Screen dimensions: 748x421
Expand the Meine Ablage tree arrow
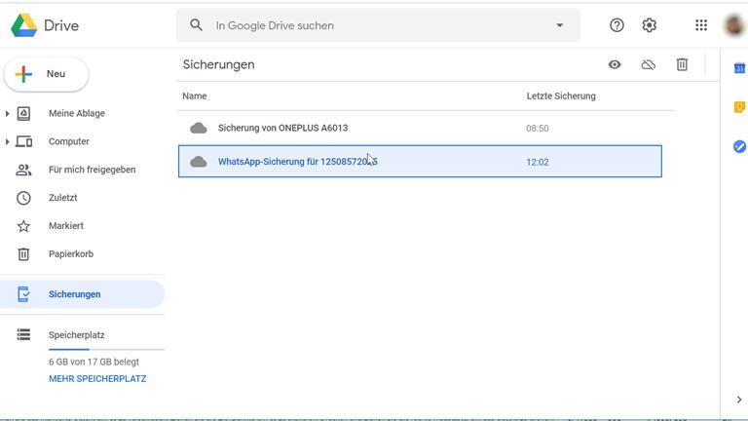pos(8,114)
